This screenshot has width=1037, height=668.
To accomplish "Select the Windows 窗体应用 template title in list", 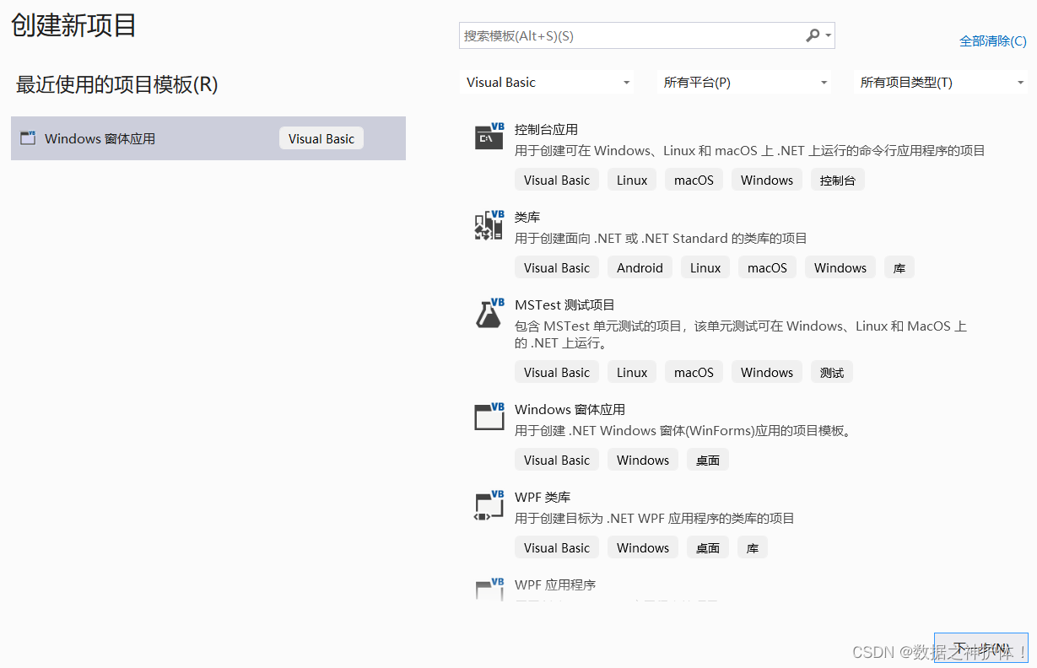I will (x=570, y=410).
